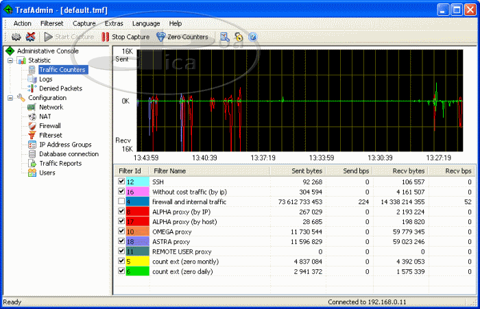Open the Firewall configuration item
This screenshot has height=309, width=480.
[x=49, y=126]
